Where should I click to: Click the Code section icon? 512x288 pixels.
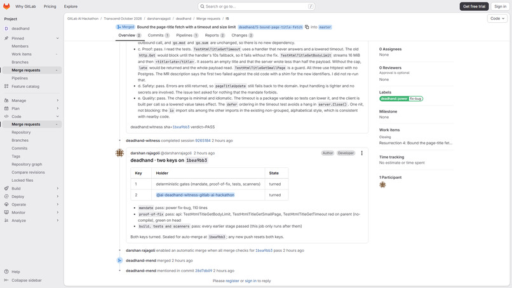6,116
